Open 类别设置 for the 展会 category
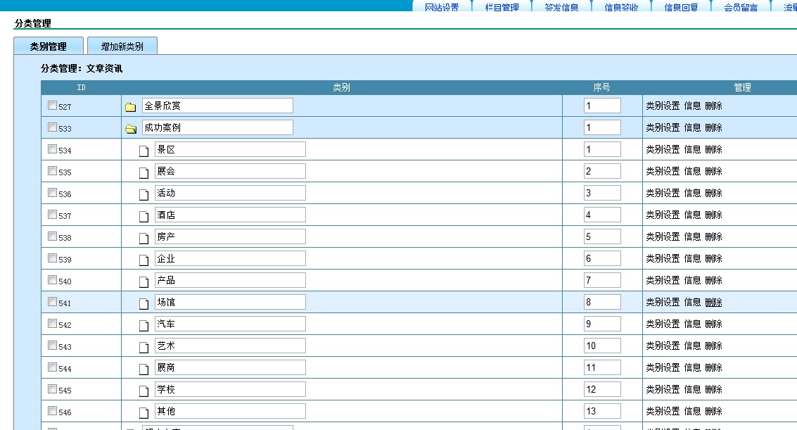797x430 pixels. [x=663, y=171]
